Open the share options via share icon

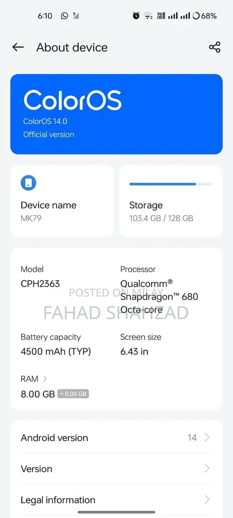click(x=215, y=47)
